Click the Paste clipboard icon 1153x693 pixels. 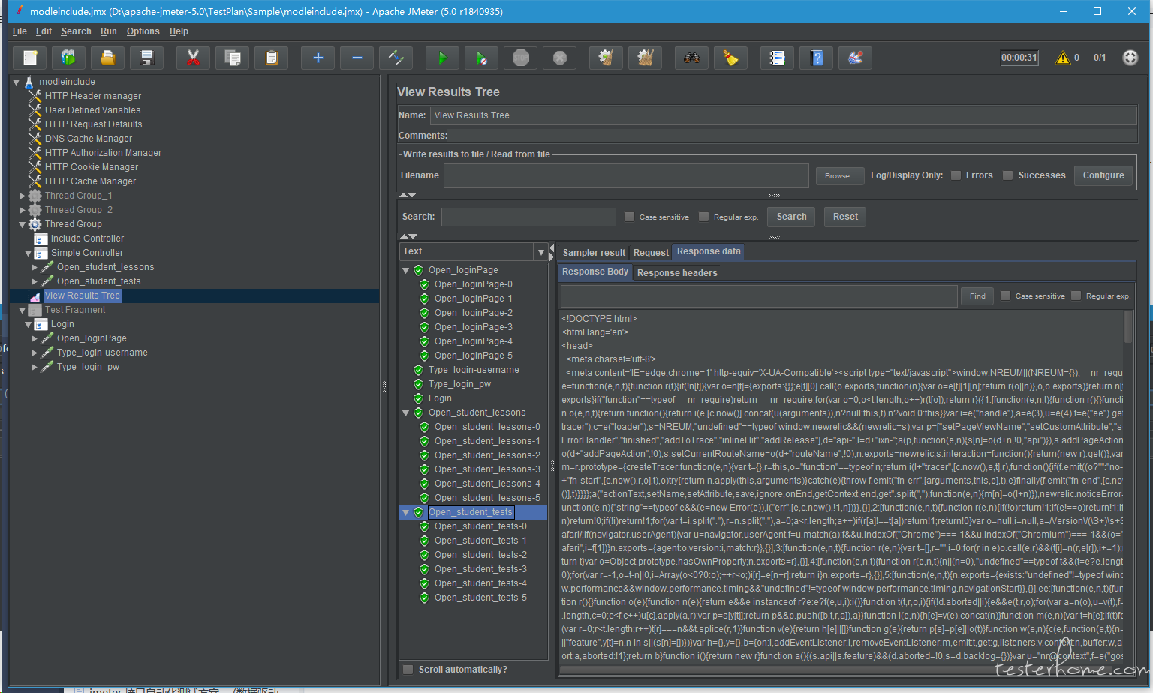click(x=271, y=58)
